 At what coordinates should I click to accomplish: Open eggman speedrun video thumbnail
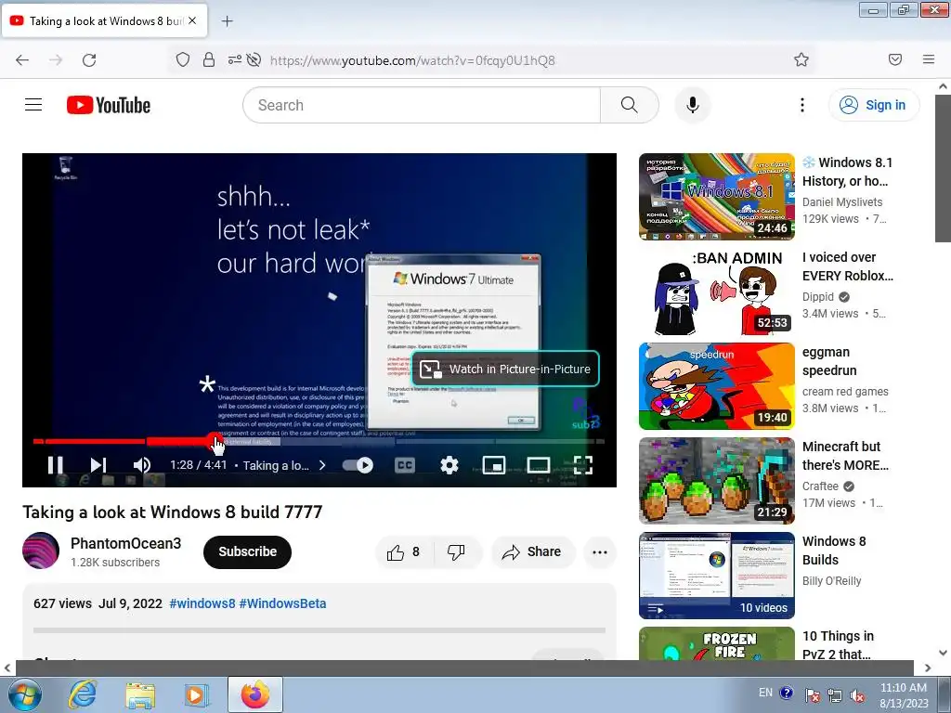coord(717,386)
